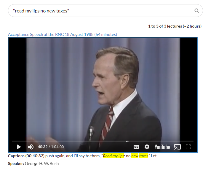Viewport: 208px width, 170px height.
Task: Cast video to a device
Action: point(177,147)
